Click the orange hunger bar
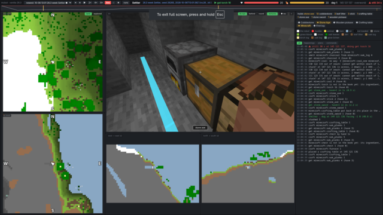Screen dimensions: 383x215 (307, 2)
